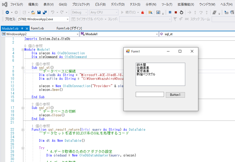The width and height of the screenshot is (235, 162).
Task: Open the デバッグ(D) menu
Action: (x=118, y=4)
